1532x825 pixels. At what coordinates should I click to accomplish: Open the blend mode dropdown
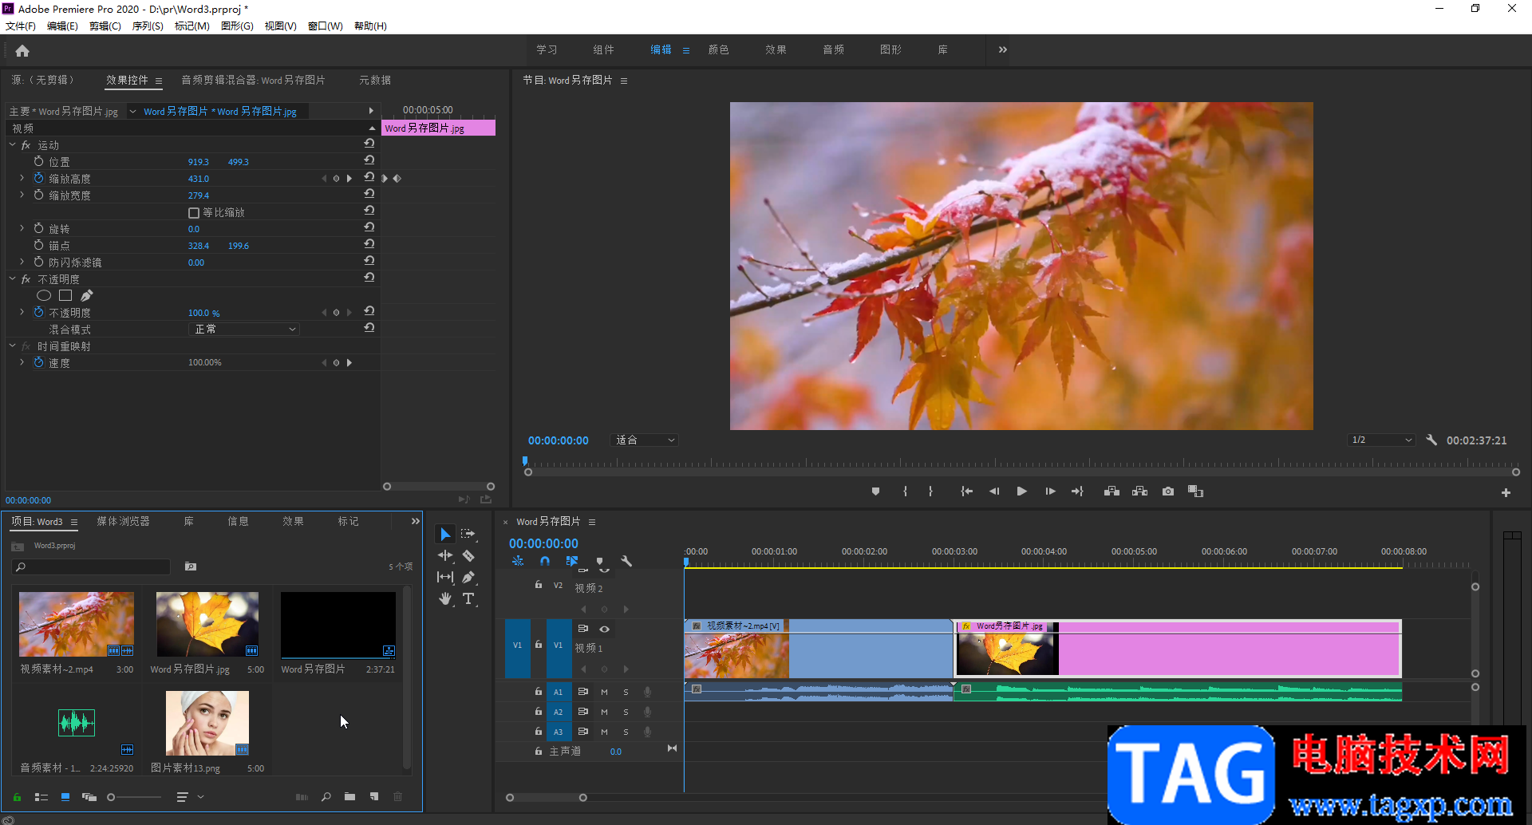244,330
